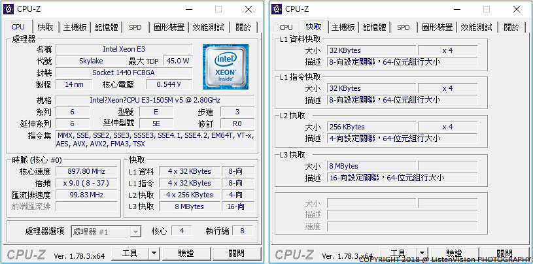Click the Intel Xeon inside logo
The width and height of the screenshot is (533, 264).
coord(226,67)
